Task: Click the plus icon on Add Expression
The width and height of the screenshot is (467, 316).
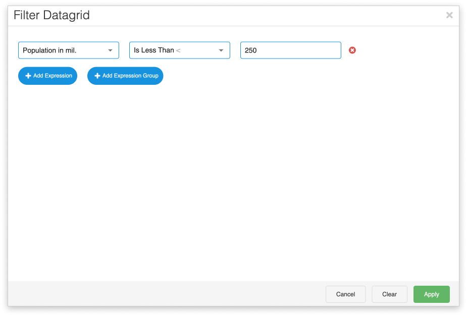Action: pyautogui.click(x=28, y=76)
